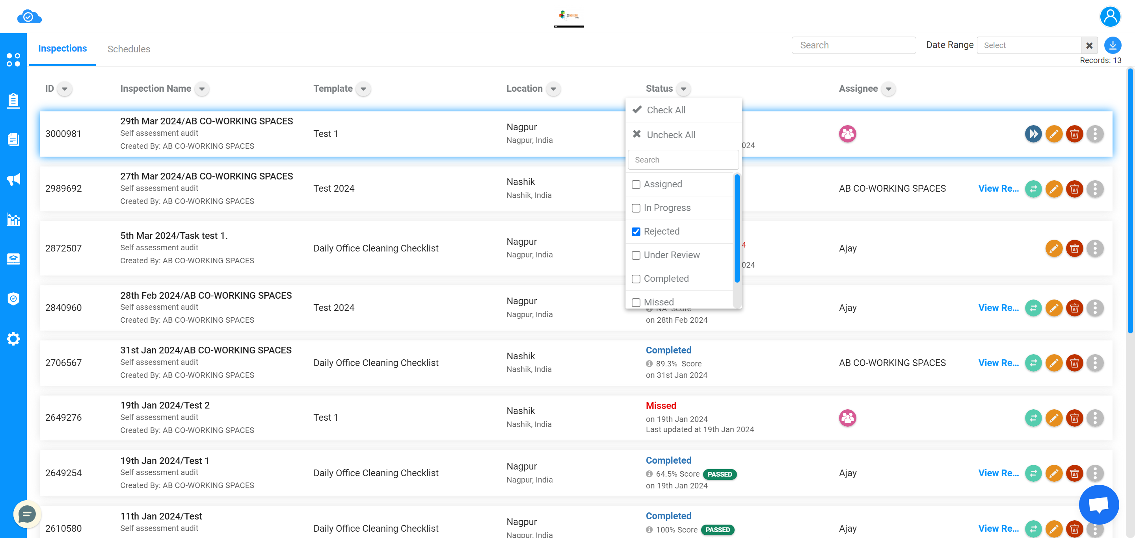Click the Completed status of inspection 2706567

[668, 351]
